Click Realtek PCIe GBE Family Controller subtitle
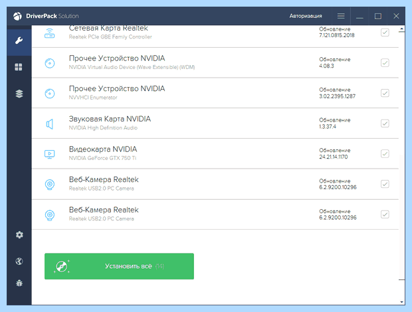This screenshot has height=312, width=412. click(110, 37)
